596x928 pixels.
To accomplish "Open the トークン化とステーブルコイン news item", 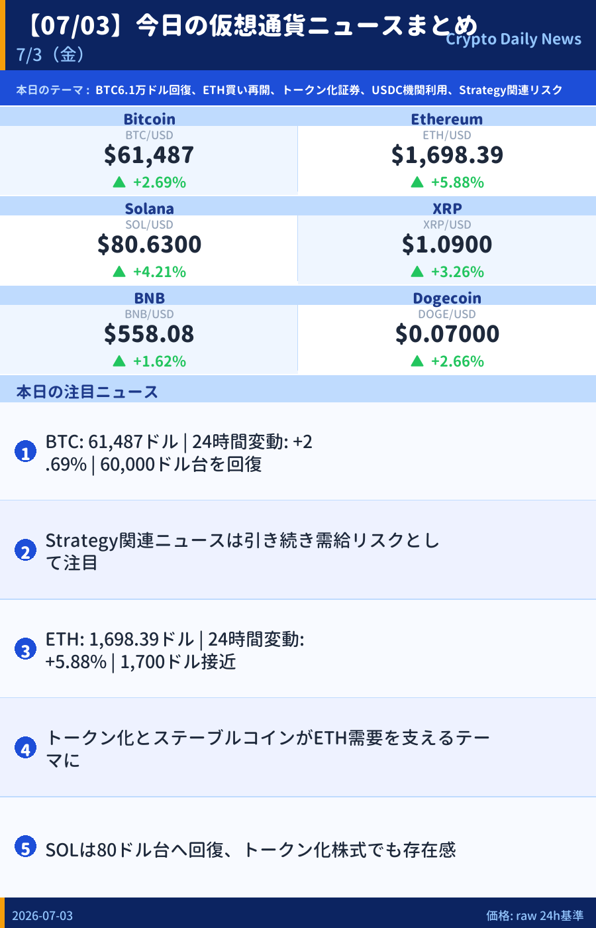I will pos(298,748).
